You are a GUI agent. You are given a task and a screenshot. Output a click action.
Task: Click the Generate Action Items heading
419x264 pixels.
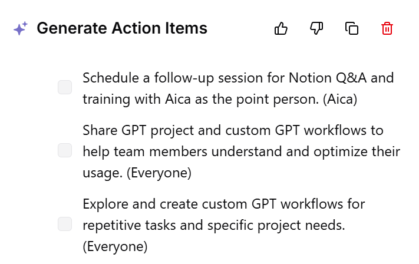122,28
